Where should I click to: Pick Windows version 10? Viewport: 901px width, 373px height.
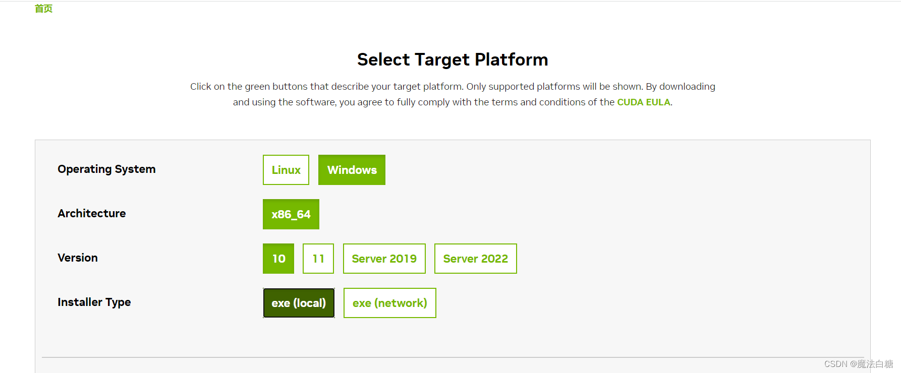[x=278, y=259]
